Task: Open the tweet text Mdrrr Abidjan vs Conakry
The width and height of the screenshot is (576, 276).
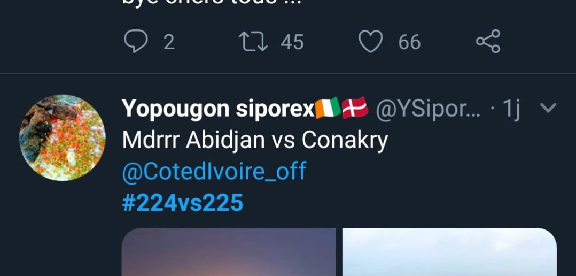Action: (255, 140)
